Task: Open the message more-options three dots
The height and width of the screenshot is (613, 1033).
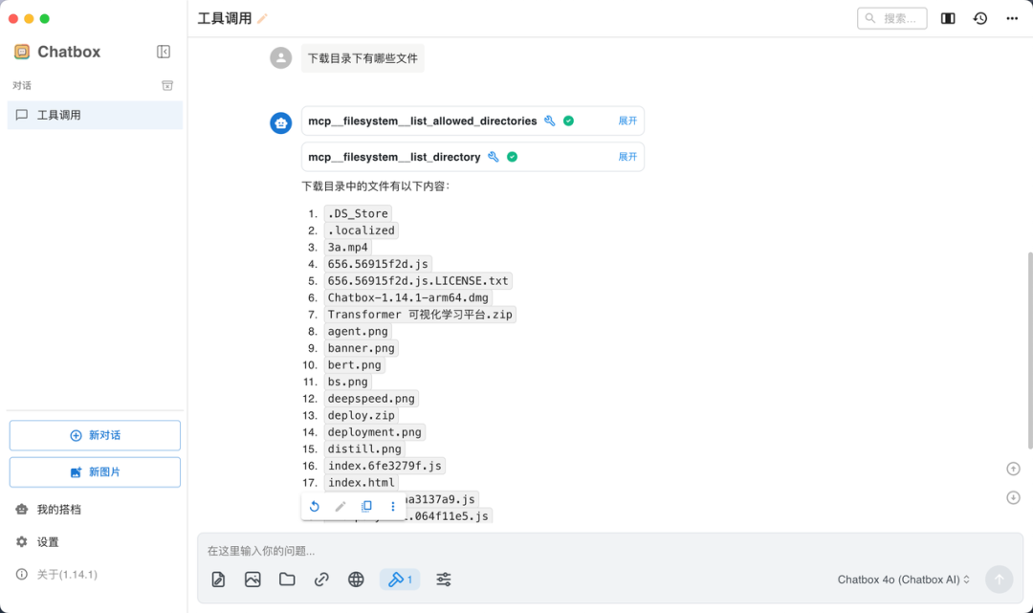Action: [392, 506]
